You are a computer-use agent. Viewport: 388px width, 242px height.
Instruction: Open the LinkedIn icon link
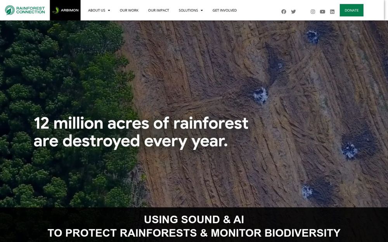333,12
